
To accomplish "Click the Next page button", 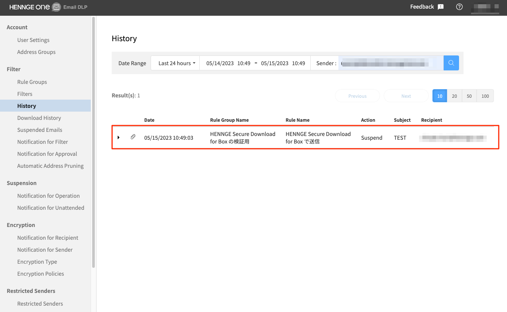I will [406, 96].
